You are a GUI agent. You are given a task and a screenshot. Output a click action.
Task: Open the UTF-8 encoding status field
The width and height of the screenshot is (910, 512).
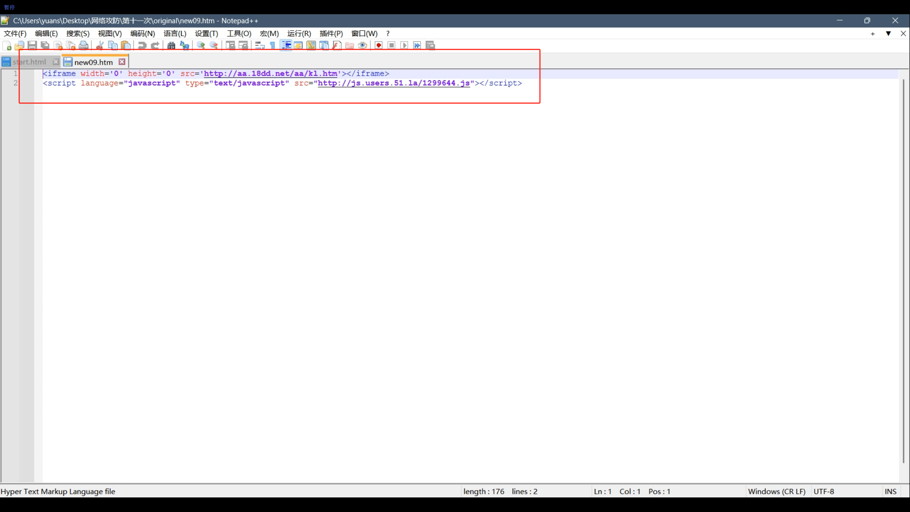824,491
